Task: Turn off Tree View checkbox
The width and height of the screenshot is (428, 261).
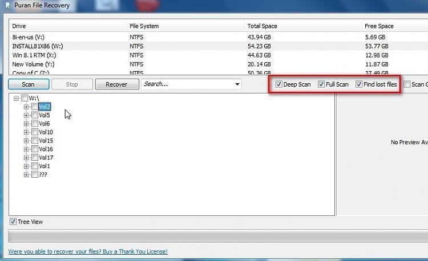Action: (13, 222)
